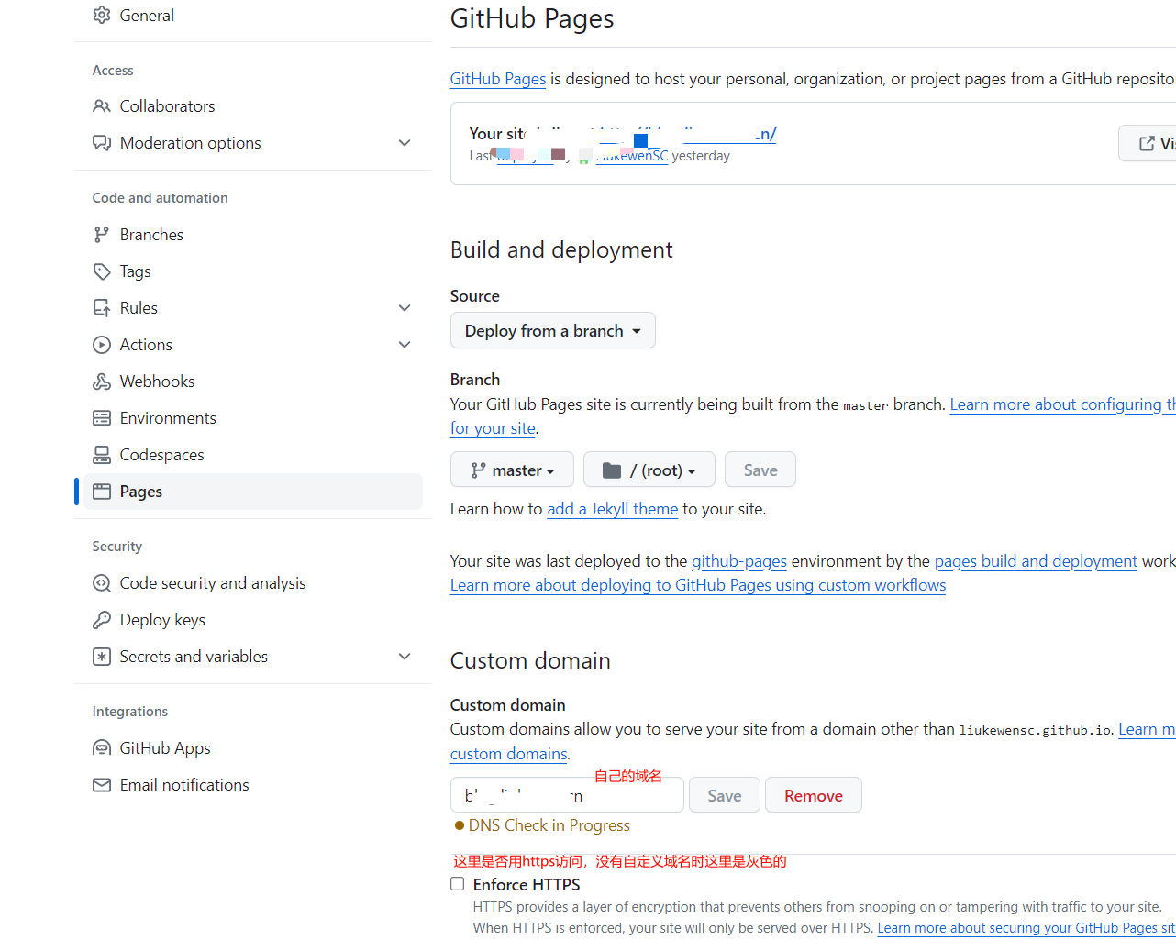1176x940 pixels.
Task: Expand the Actions submenu chevron
Action: [x=405, y=345]
